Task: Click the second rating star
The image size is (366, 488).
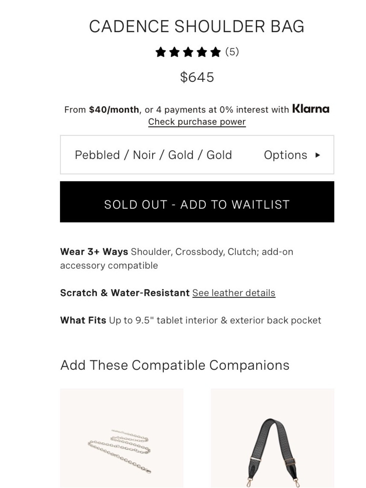Action: click(x=174, y=52)
